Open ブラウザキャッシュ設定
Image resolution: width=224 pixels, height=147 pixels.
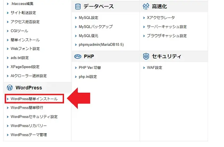click(x=167, y=36)
